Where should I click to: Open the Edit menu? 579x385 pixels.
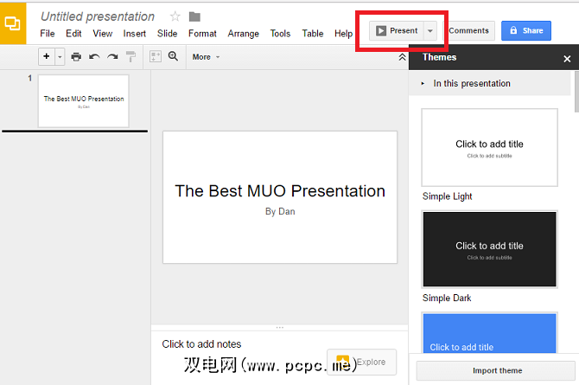tap(73, 34)
